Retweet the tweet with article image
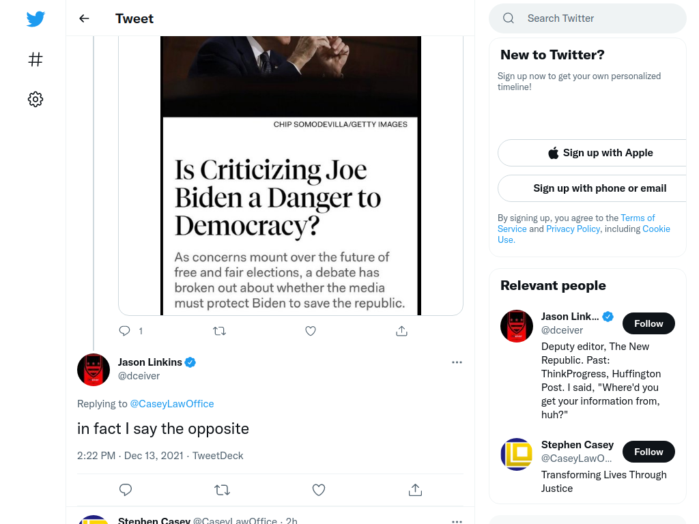This screenshot has width=699, height=524. tap(219, 331)
